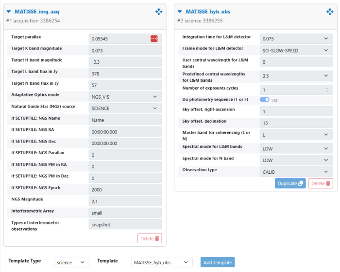340x272 pixels.
Task: Toggle the Do photometry sequence switch
Action: point(265,100)
